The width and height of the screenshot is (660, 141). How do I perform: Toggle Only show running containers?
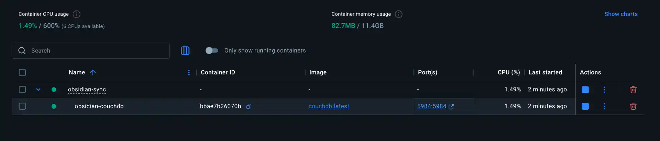[x=212, y=50]
